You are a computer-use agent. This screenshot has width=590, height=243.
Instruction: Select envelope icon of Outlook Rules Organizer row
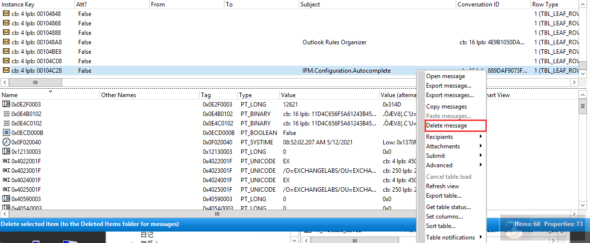(6, 42)
